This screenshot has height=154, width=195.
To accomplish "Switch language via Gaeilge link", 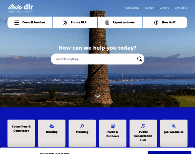I will (149, 8).
